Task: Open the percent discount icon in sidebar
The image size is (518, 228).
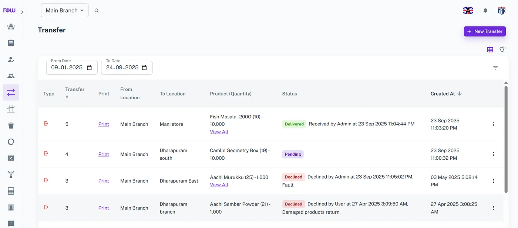Action: pyautogui.click(x=11, y=158)
